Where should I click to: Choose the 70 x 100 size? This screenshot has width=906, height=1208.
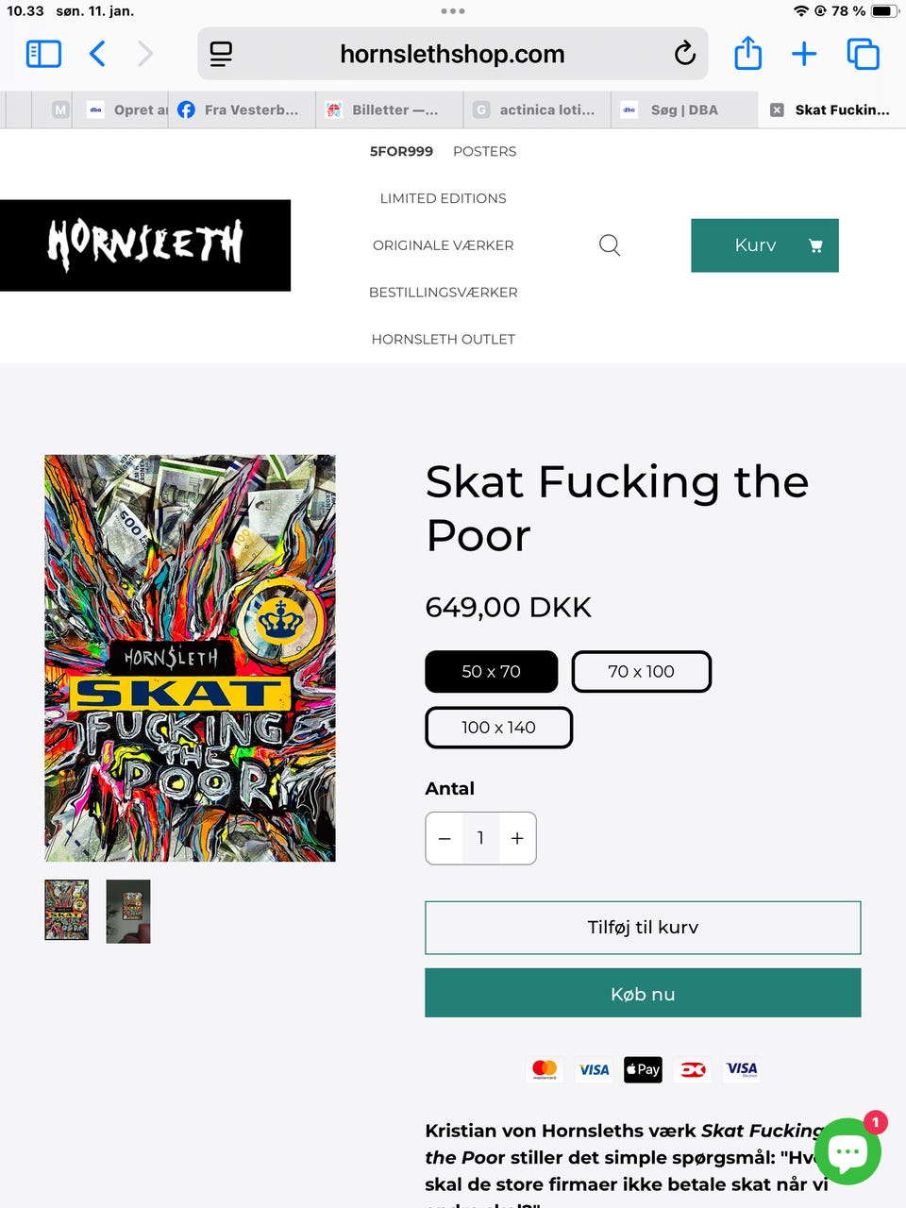[x=641, y=672]
